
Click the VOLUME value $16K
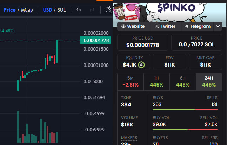point(127,125)
